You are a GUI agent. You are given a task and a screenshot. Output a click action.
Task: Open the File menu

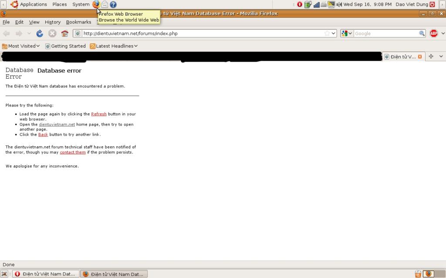click(6, 22)
